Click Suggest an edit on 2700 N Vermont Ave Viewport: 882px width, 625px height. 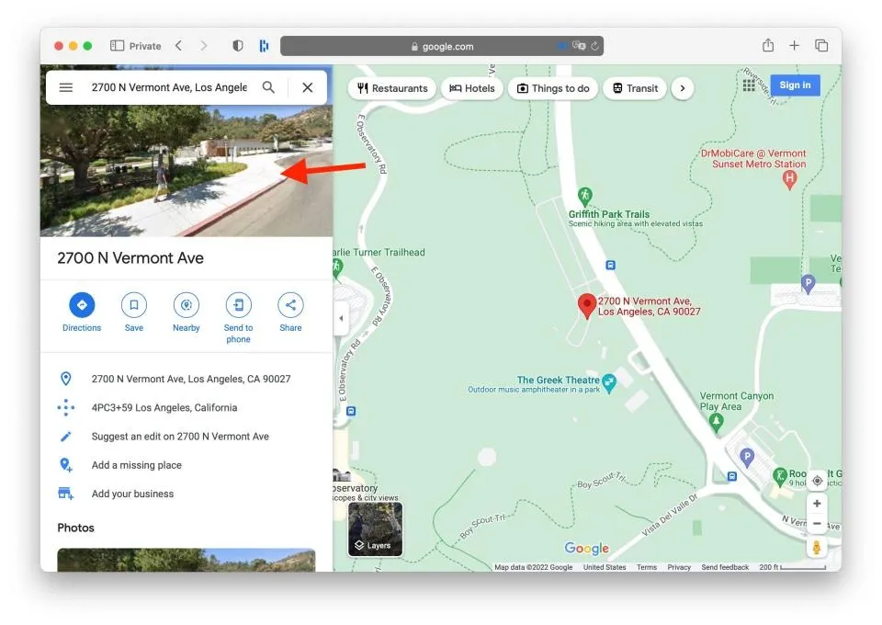click(179, 437)
